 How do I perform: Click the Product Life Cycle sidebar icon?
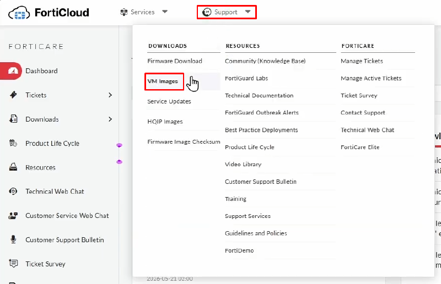tap(13, 143)
